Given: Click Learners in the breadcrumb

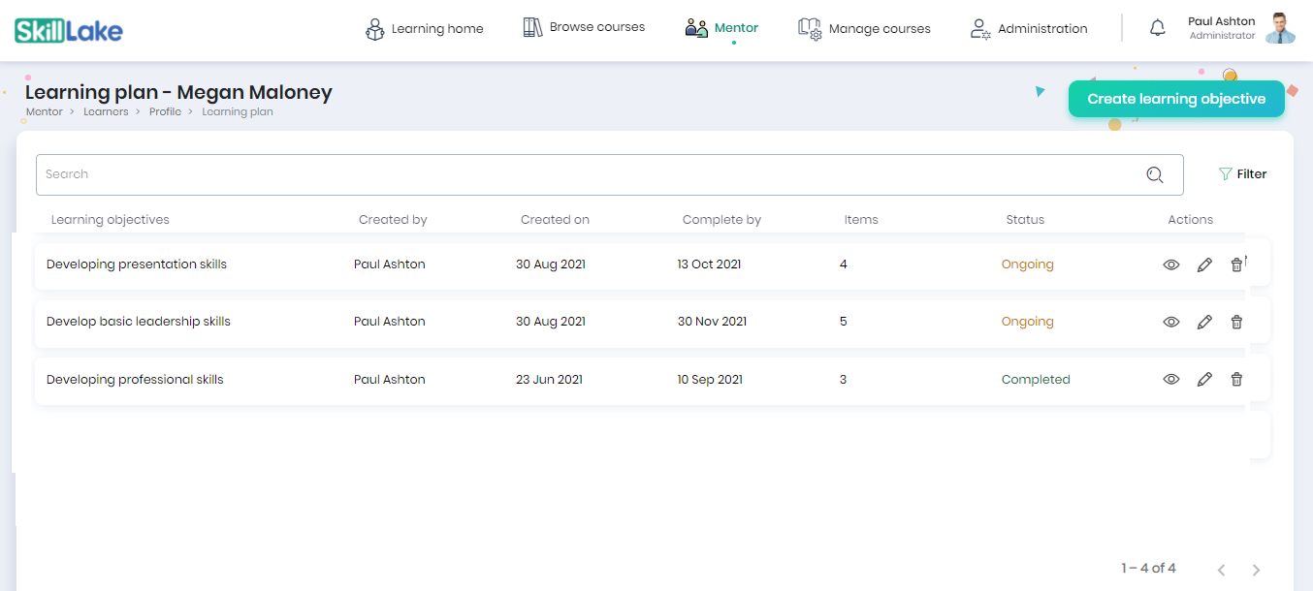Looking at the screenshot, I should pyautogui.click(x=106, y=112).
